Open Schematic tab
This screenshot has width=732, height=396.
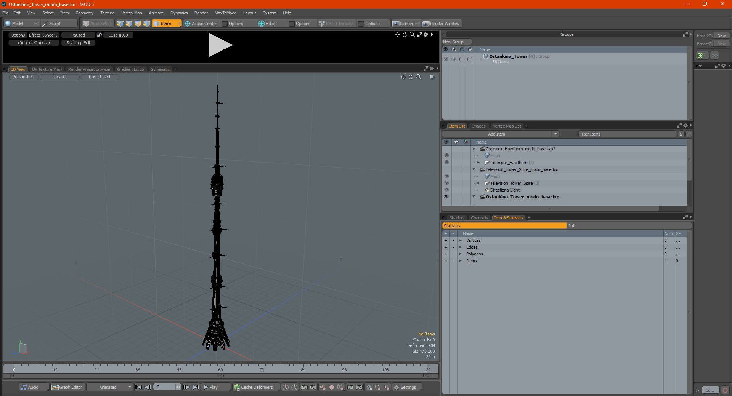coord(160,69)
